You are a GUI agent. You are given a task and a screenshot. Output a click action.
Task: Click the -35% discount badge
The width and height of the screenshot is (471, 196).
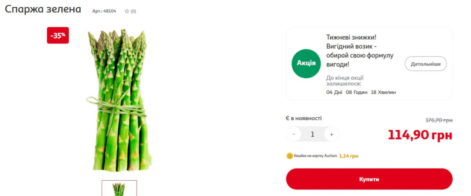click(58, 35)
